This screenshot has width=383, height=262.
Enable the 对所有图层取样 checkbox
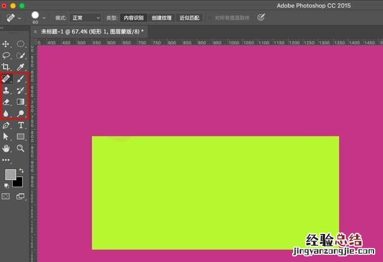point(209,18)
